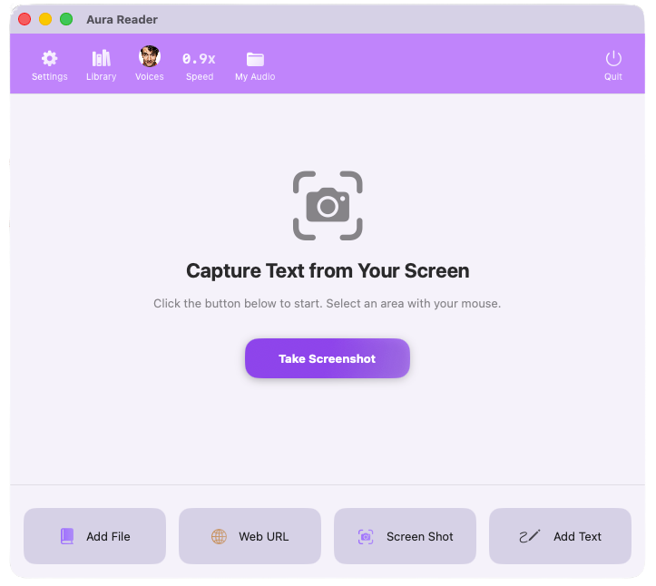656x586 pixels.
Task: Select the Voices avatar icon
Action: (x=149, y=57)
